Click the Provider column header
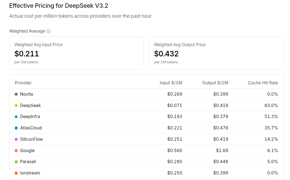This screenshot has height=180, width=290. [x=23, y=83]
